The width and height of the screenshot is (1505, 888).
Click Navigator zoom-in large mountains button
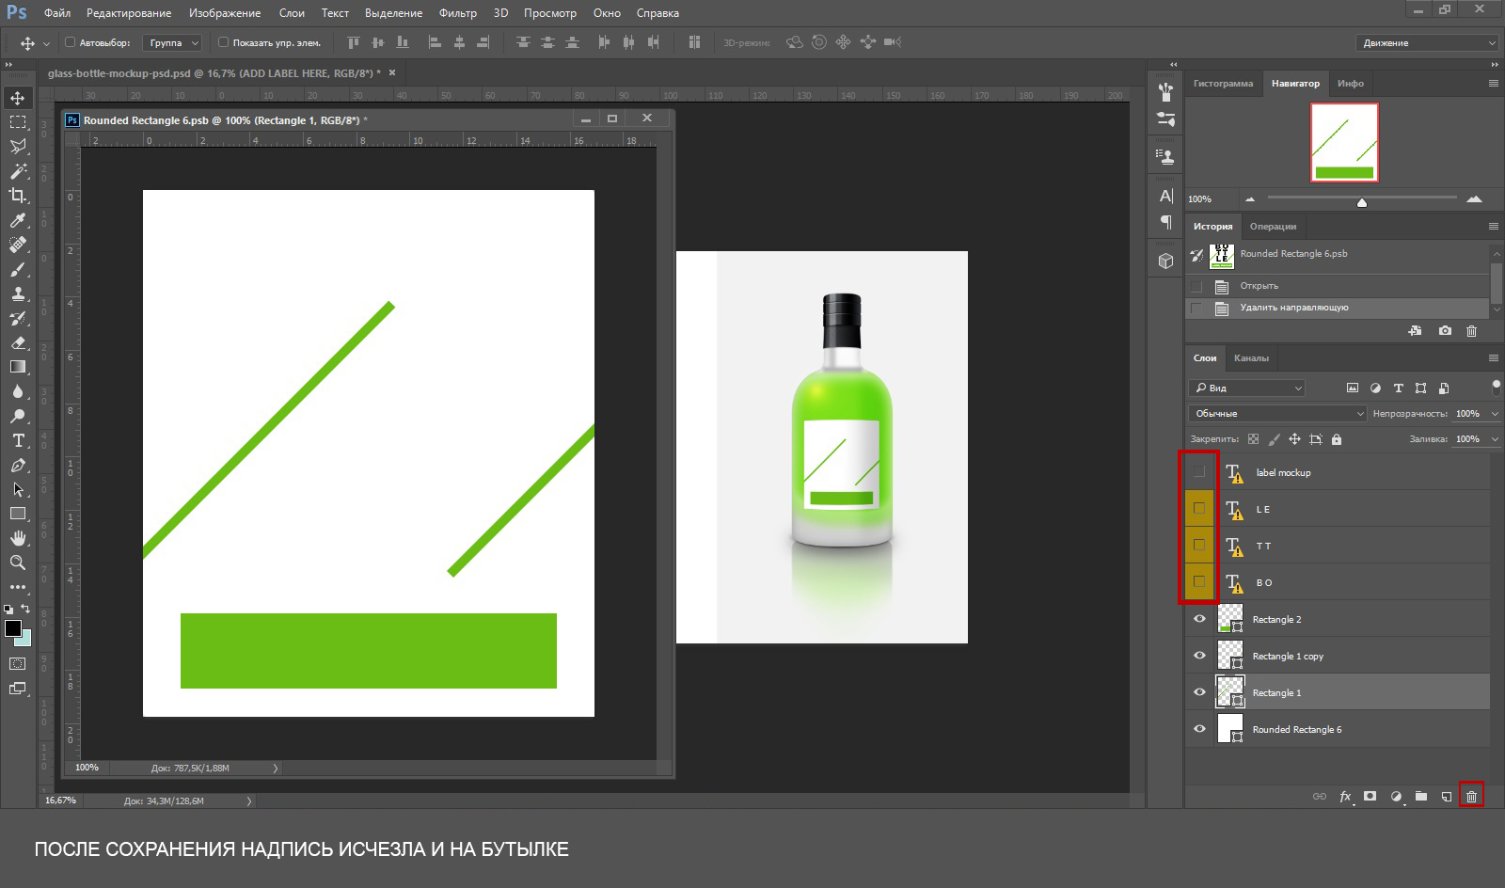pos(1474,198)
